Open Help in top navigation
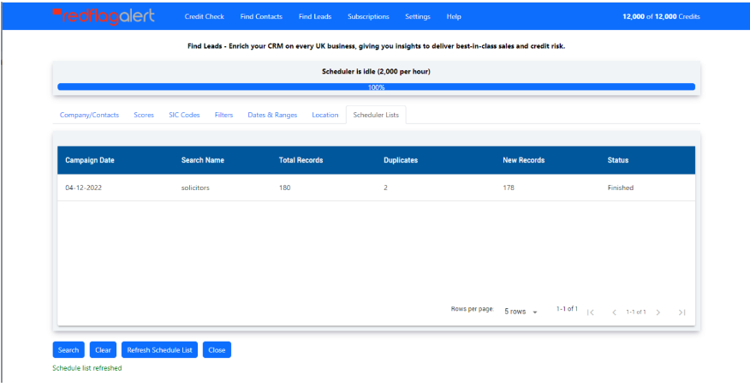Viewport: 750px width, 387px height. coord(454,17)
